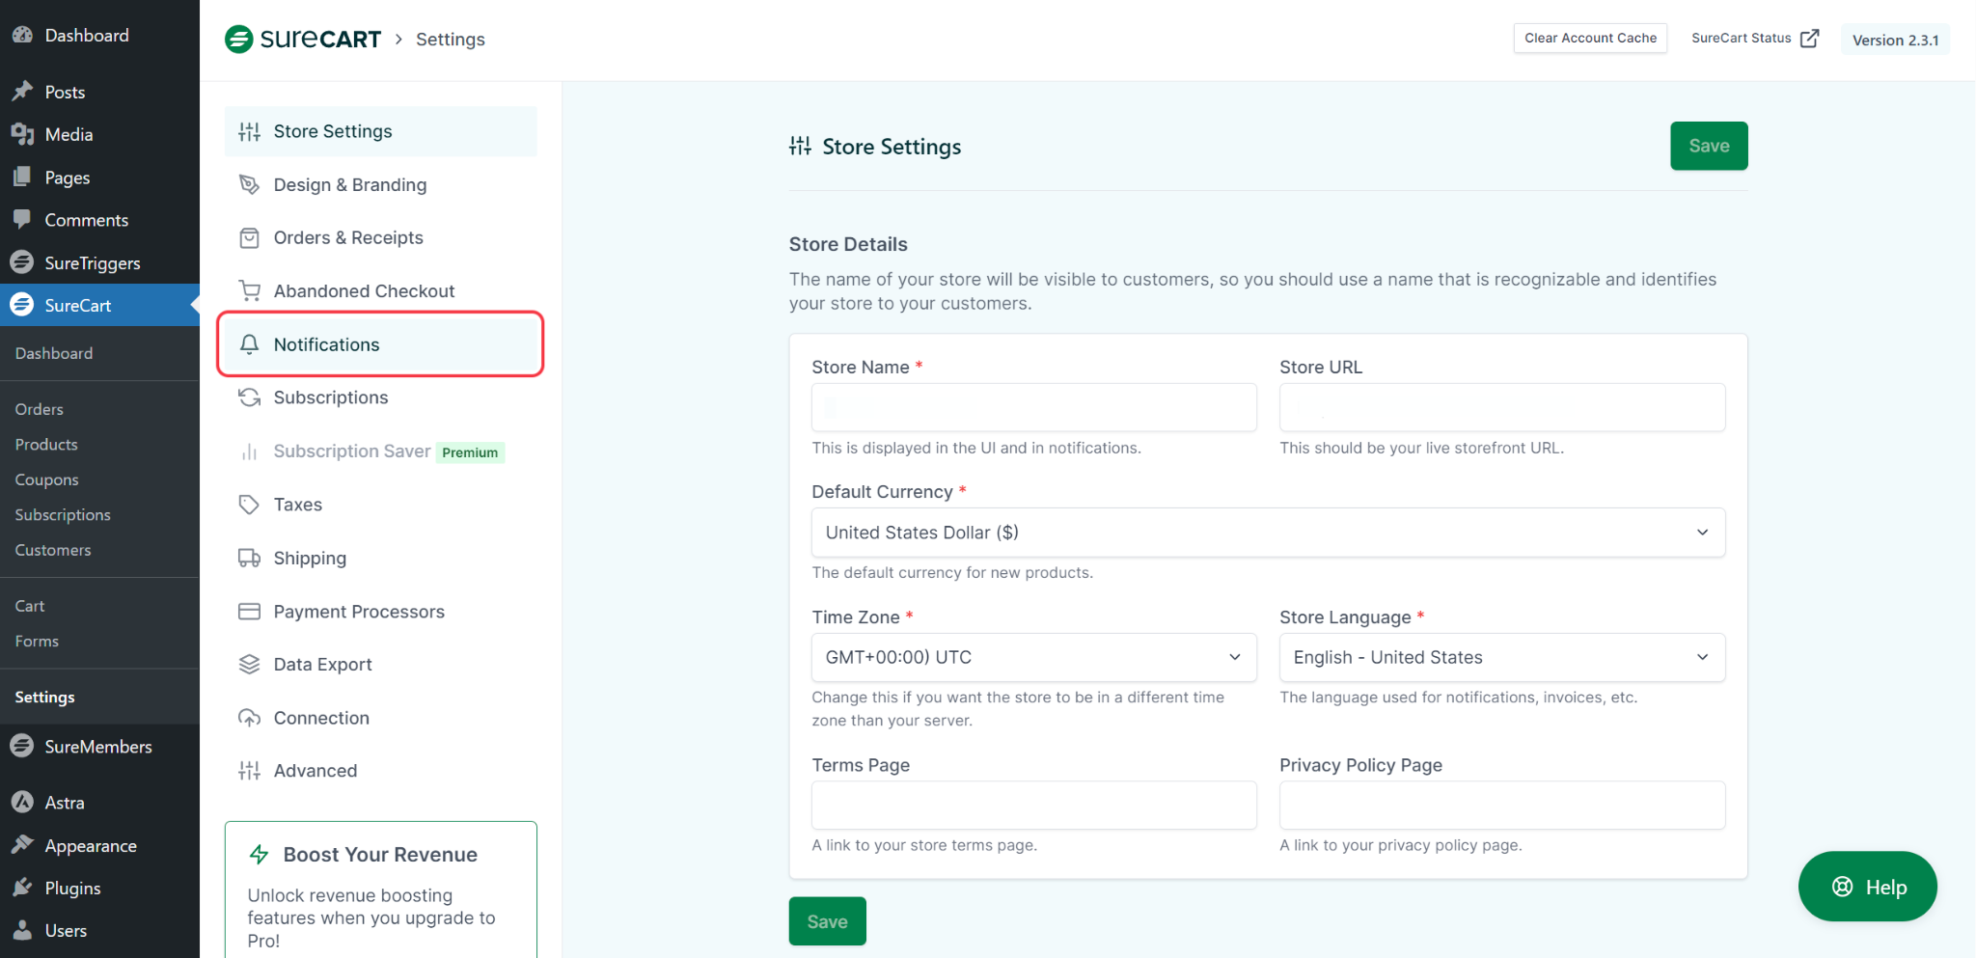Click the SureMembers icon in admin menu
Viewport: 1976px width, 958px height.
[x=22, y=746]
